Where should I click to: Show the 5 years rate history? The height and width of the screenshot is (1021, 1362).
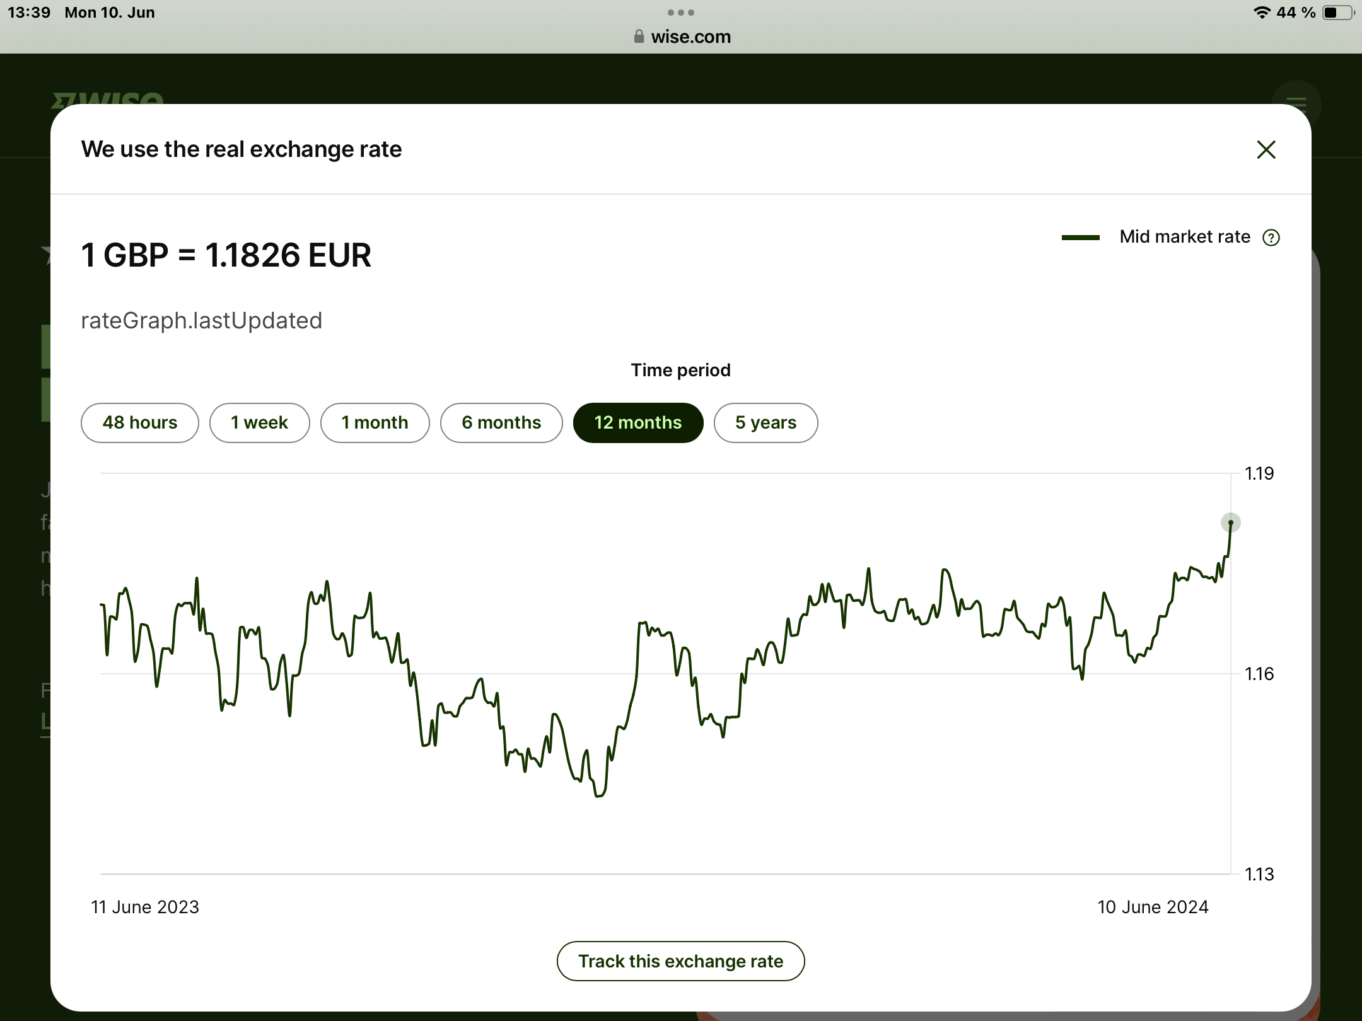tap(765, 423)
